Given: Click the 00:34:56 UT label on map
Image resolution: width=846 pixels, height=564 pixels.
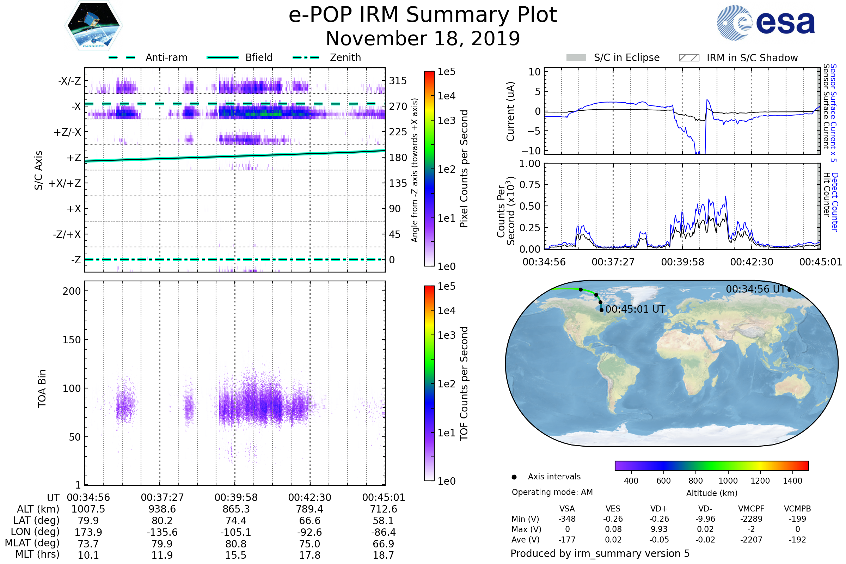Looking at the screenshot, I should point(756,289).
